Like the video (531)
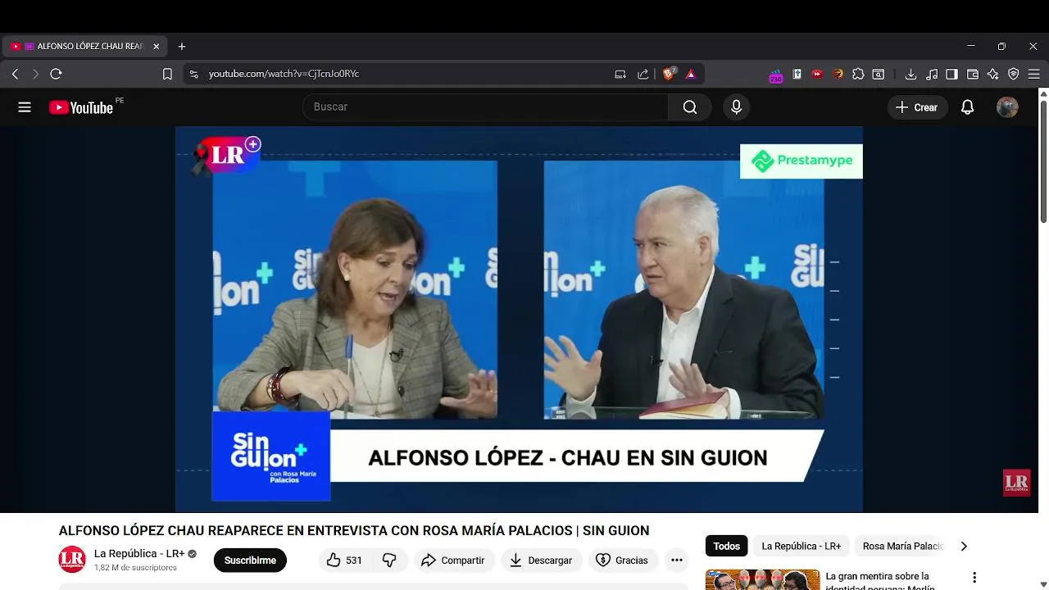1049x590 pixels. (x=344, y=560)
